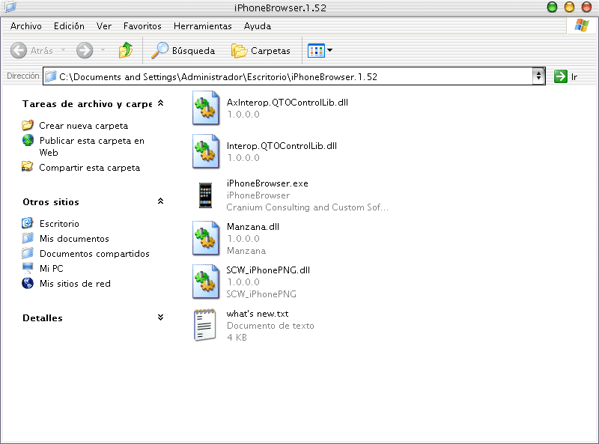599x444 pixels.
Task: Collapse the Otros sitios panel
Action: 161,201
